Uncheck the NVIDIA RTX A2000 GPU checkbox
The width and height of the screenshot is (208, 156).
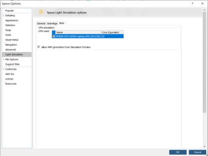click(53, 36)
